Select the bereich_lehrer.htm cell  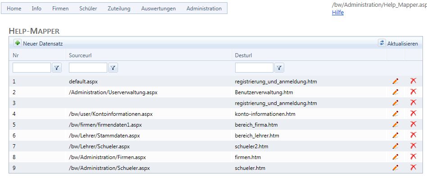coord(257,136)
